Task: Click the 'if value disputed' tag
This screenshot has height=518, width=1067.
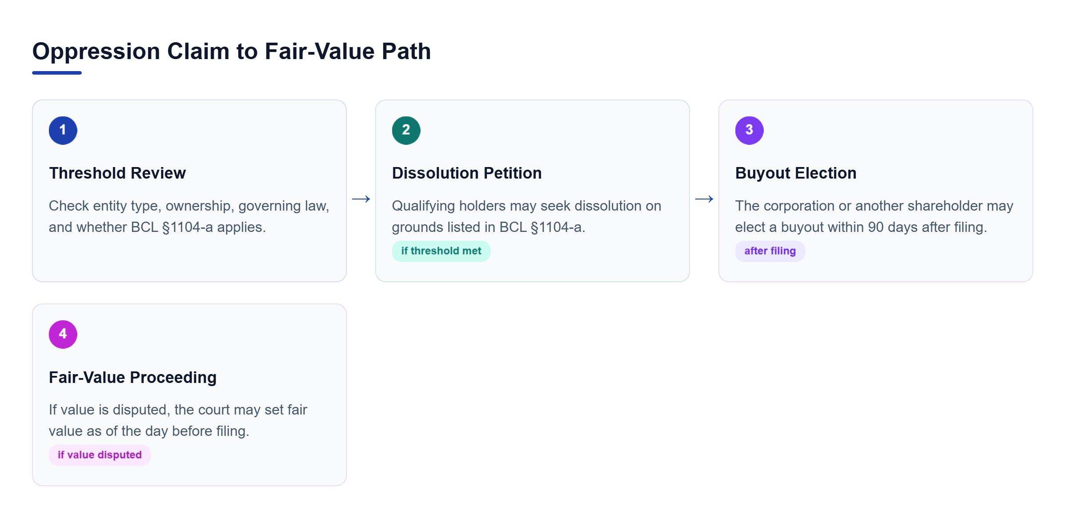Action: point(100,455)
